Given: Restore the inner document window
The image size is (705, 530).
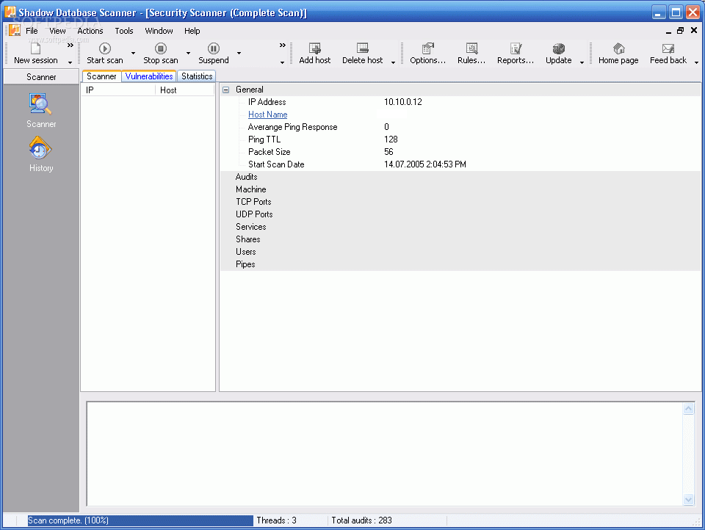Looking at the screenshot, I should point(680,31).
